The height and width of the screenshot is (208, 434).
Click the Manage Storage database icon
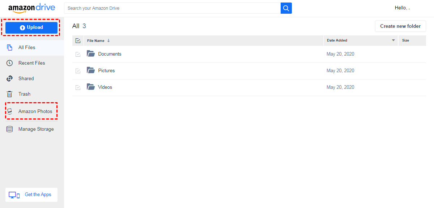tap(10, 129)
